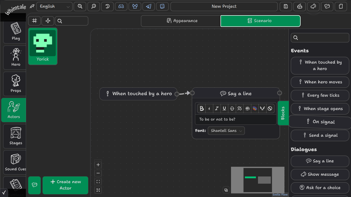The height and width of the screenshot is (197, 351).
Task: Click the move arrows icon in actor list
Action: [x=48, y=21]
